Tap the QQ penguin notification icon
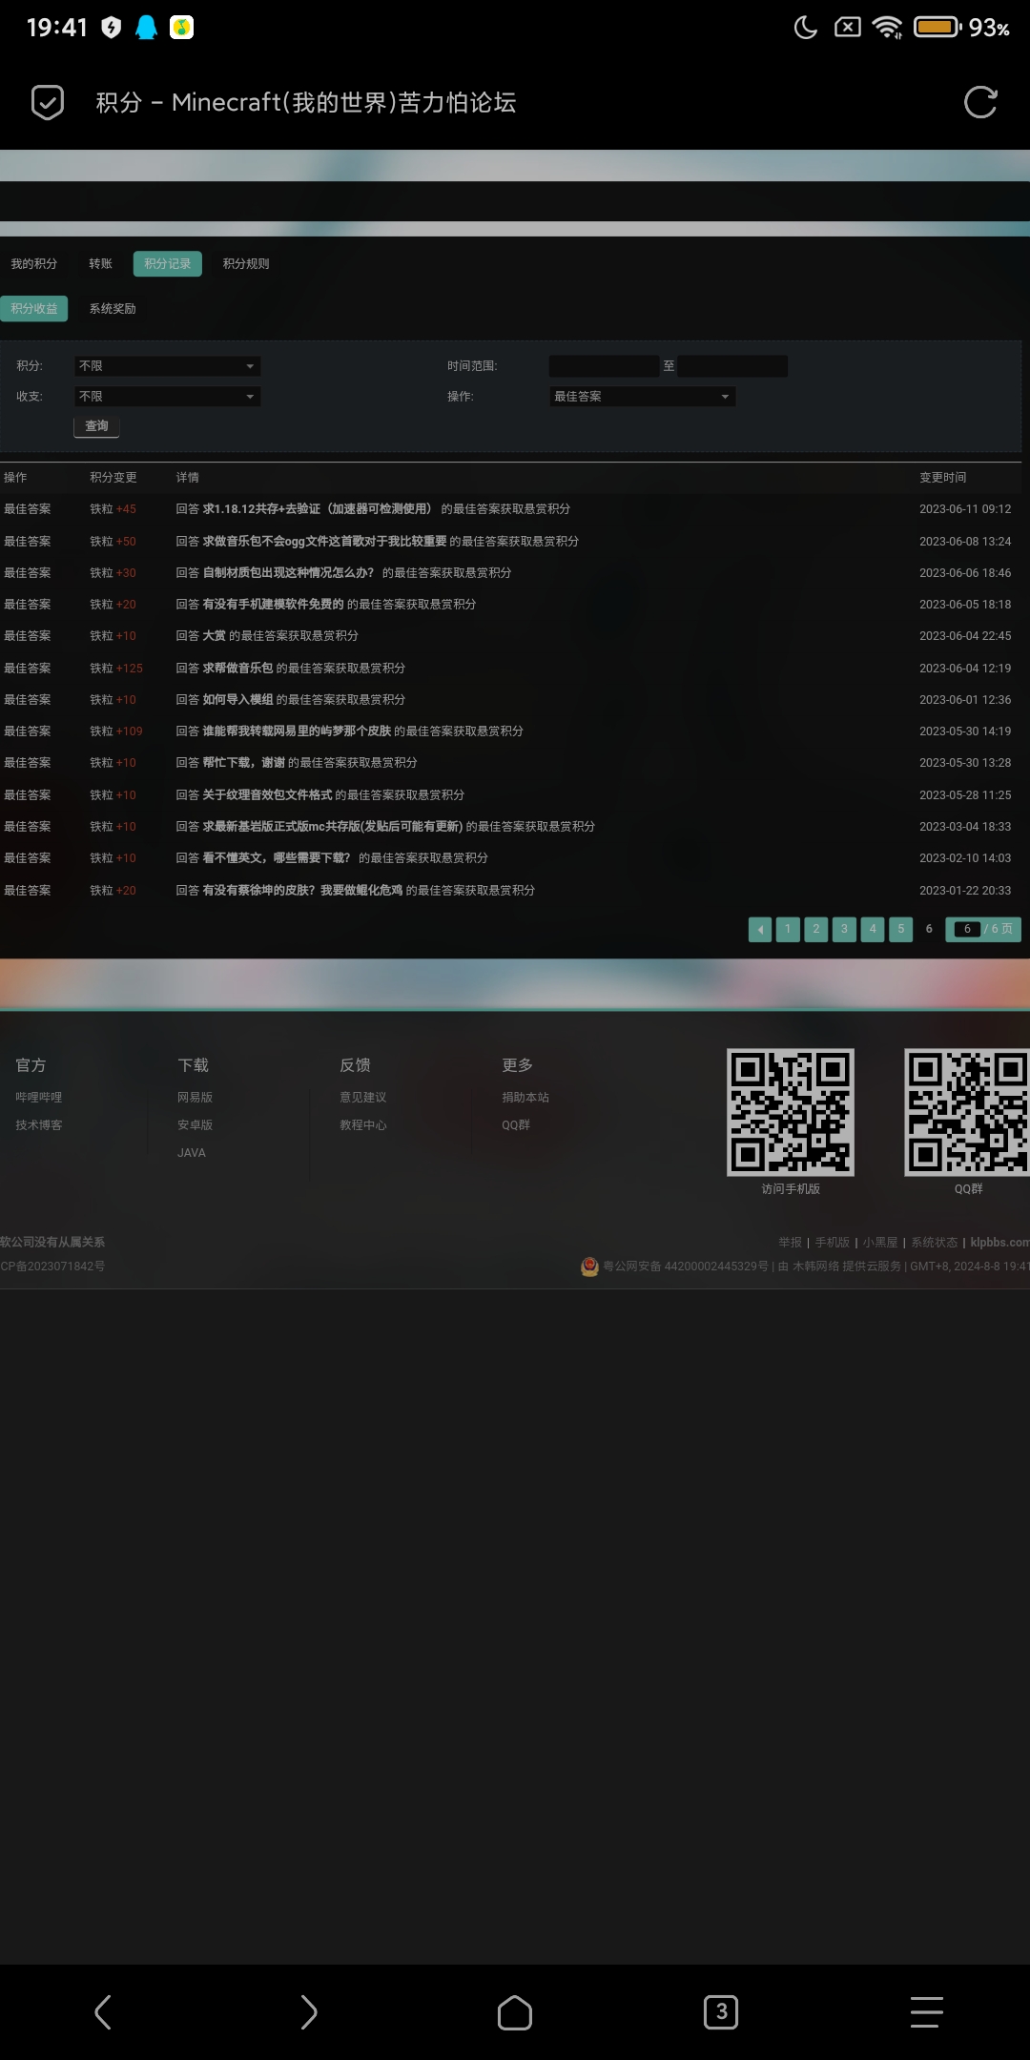Image resolution: width=1030 pixels, height=2060 pixels. click(x=146, y=28)
